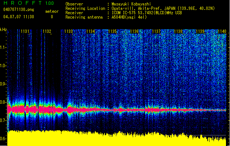230x146 pixels.
Task: Click the Observer label
Action: (x=74, y=4)
